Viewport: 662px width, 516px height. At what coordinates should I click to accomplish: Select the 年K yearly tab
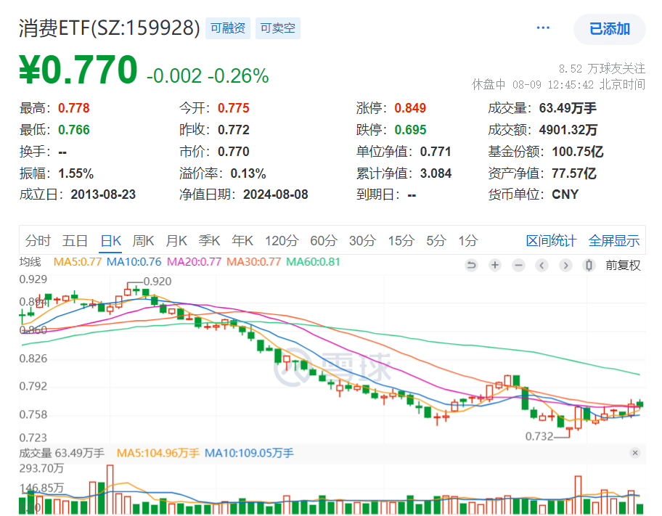[x=242, y=241]
